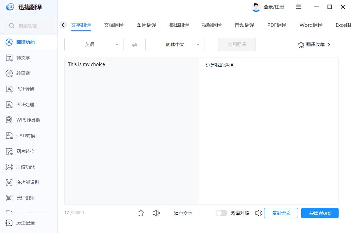Click the user avatar icon
351x233 pixels.
[x=256, y=7]
